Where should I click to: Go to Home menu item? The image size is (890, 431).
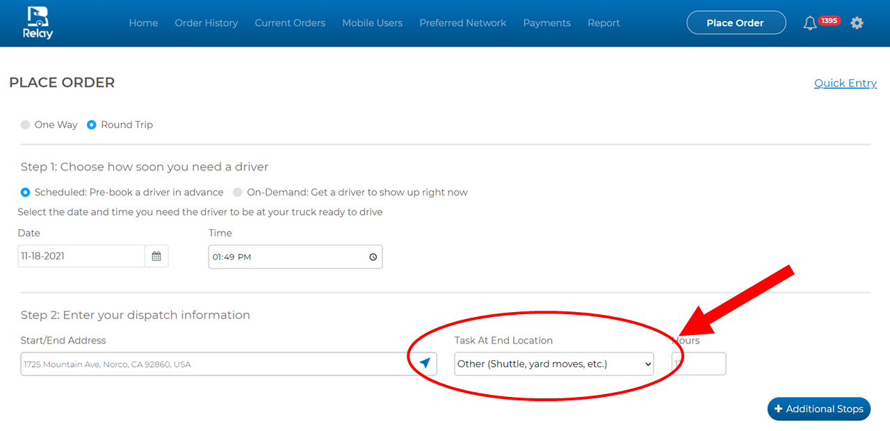143,23
